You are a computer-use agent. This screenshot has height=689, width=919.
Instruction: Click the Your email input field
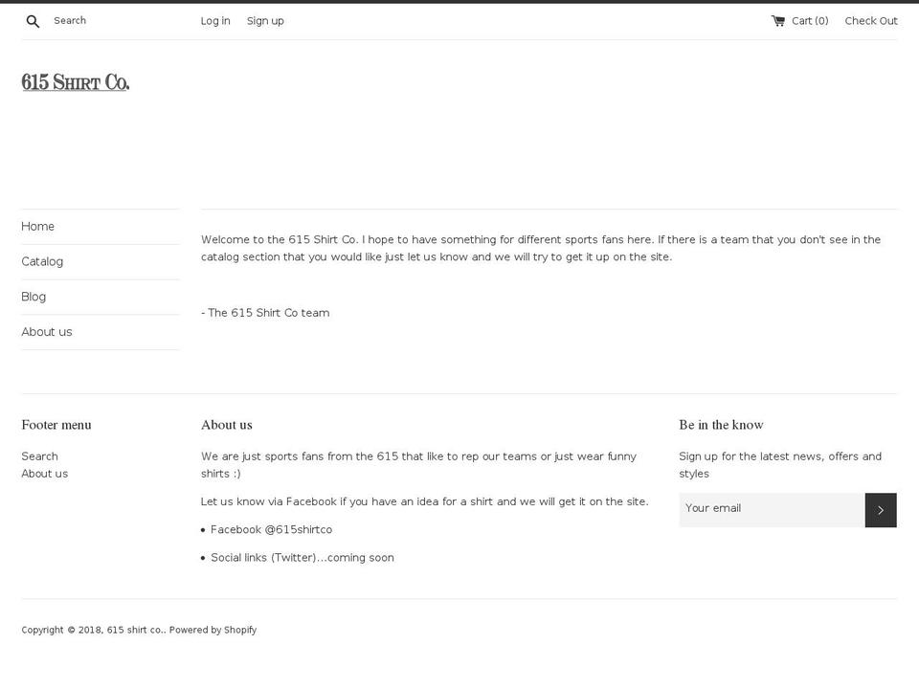(772, 510)
